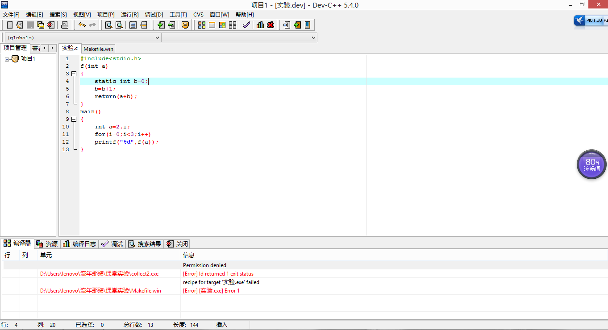Image resolution: width=608 pixels, height=330 pixels.
Task: Open the 调试[D] menu
Action: [154, 15]
